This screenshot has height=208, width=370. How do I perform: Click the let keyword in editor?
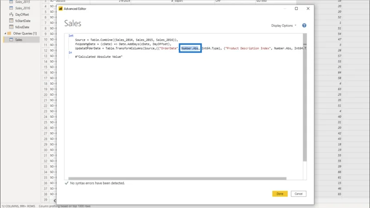pos(71,36)
